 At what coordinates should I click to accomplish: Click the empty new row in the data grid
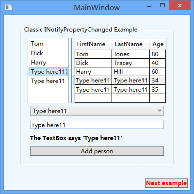coord(120,98)
